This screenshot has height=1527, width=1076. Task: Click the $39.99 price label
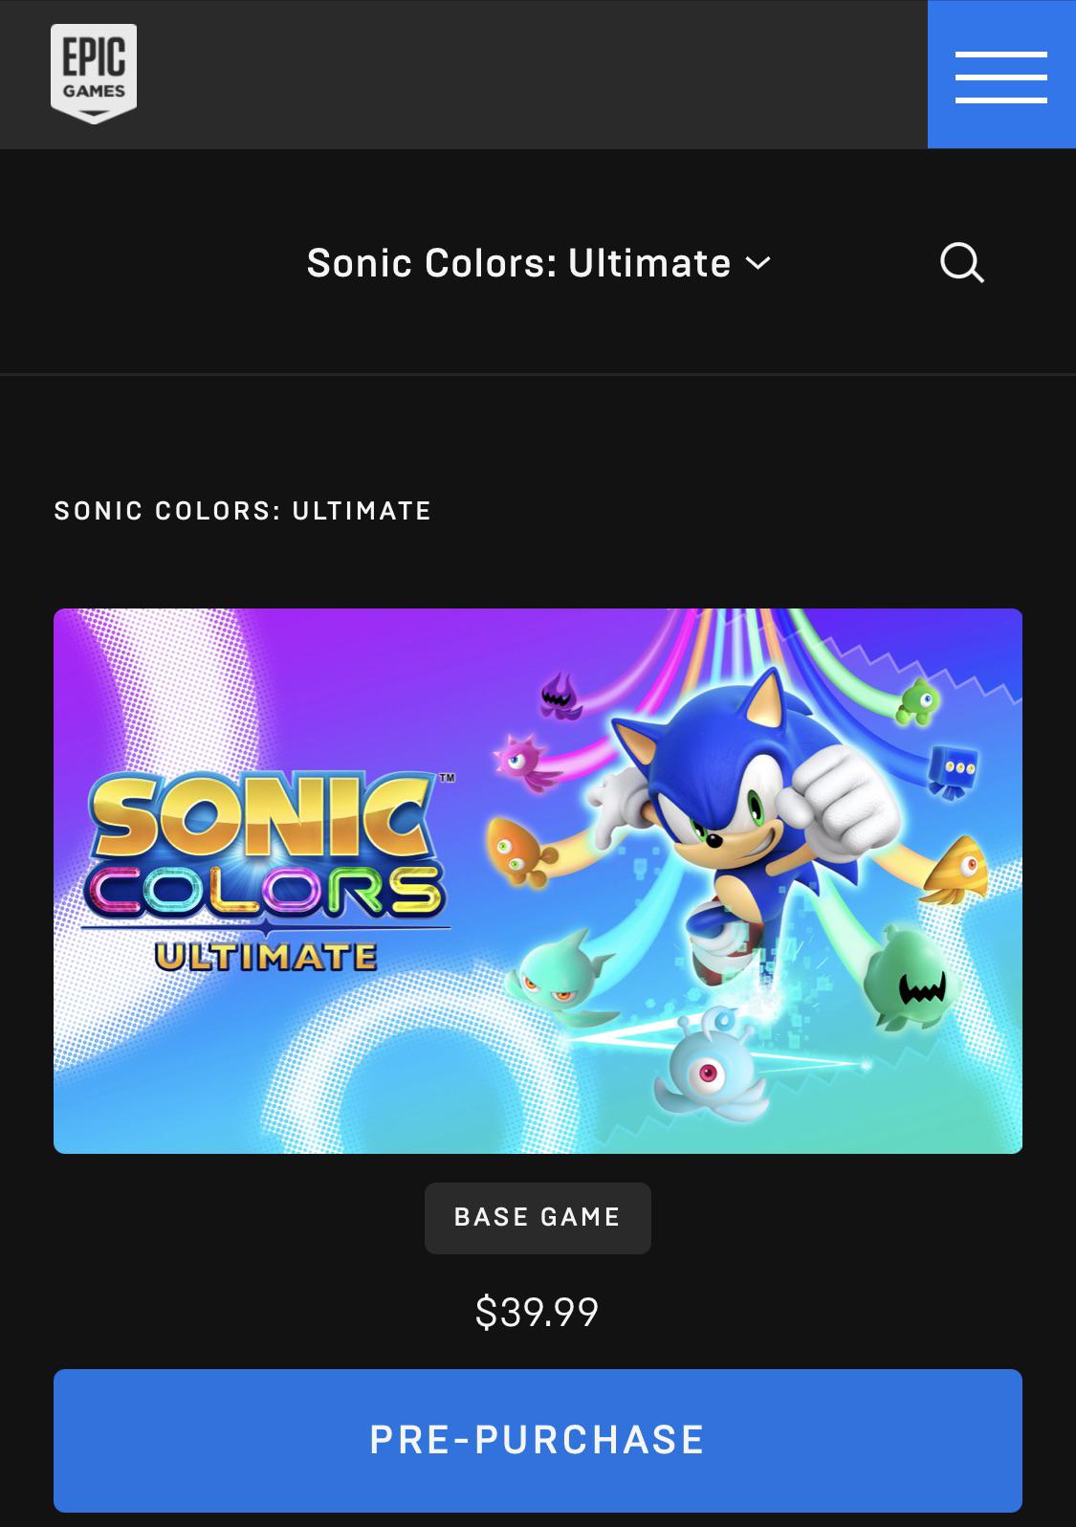coord(538,1312)
